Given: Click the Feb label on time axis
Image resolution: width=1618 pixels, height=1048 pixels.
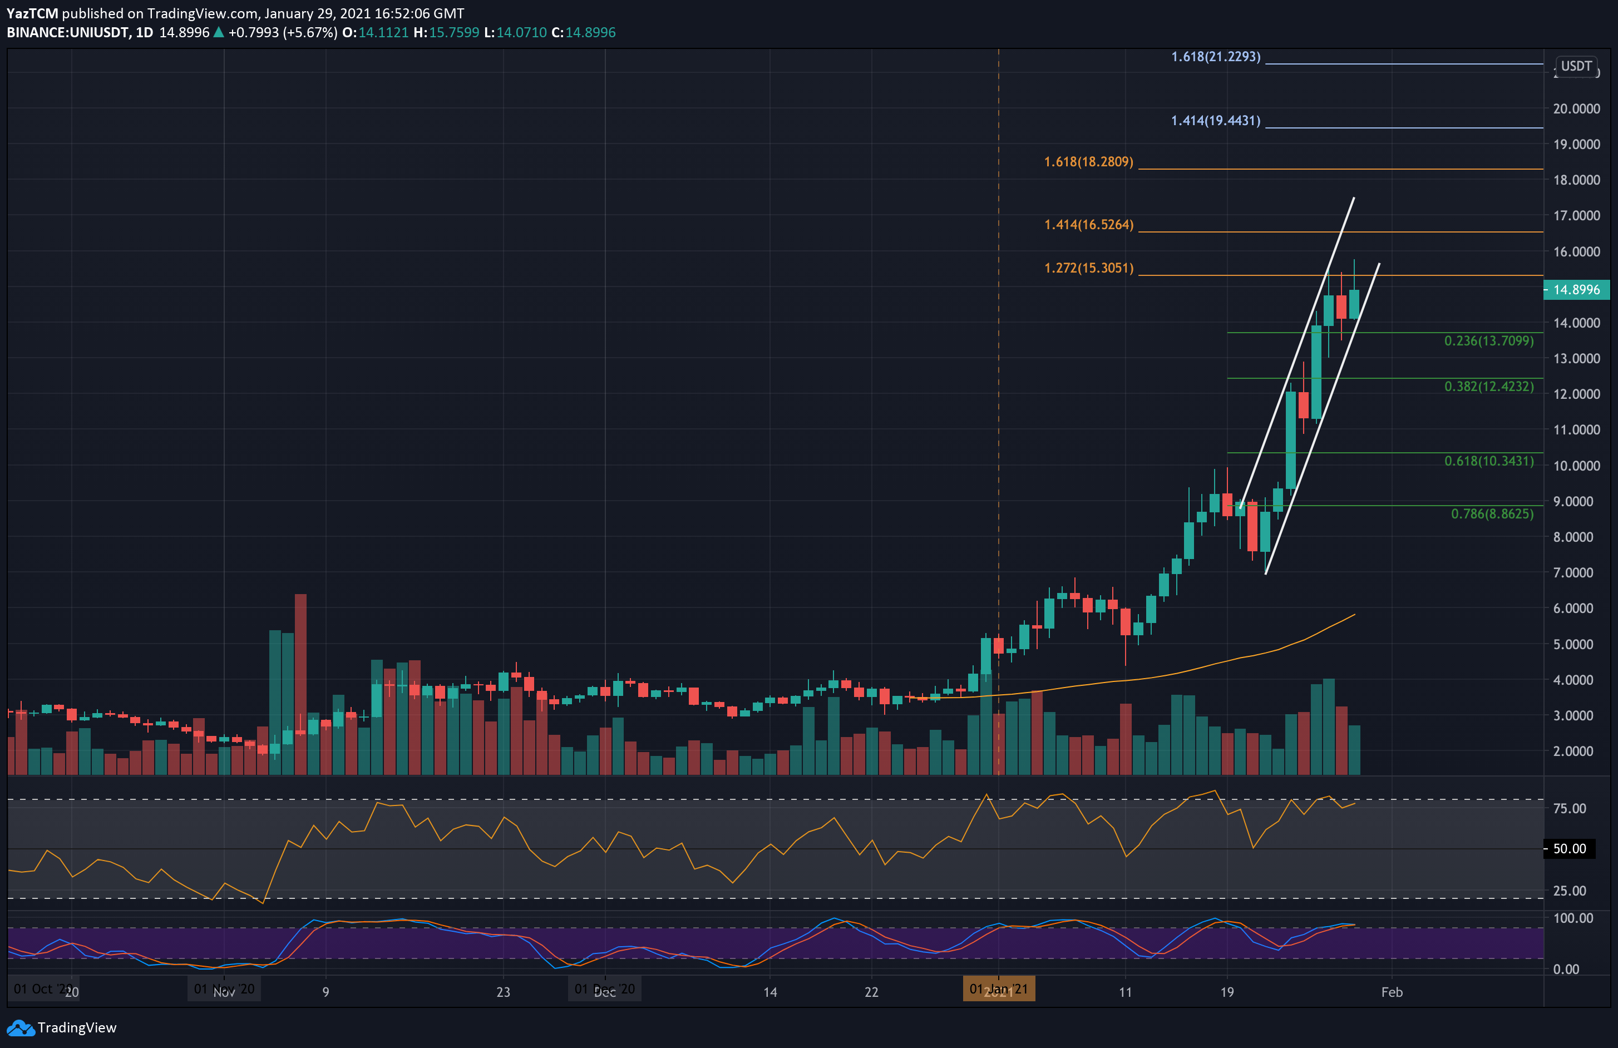Looking at the screenshot, I should click(1392, 992).
